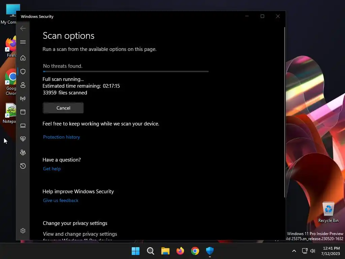This screenshot has width=345, height=259.
Task: Cancel the running full scan
Action: 63,108
